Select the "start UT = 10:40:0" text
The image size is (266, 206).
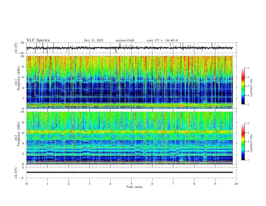(162, 40)
